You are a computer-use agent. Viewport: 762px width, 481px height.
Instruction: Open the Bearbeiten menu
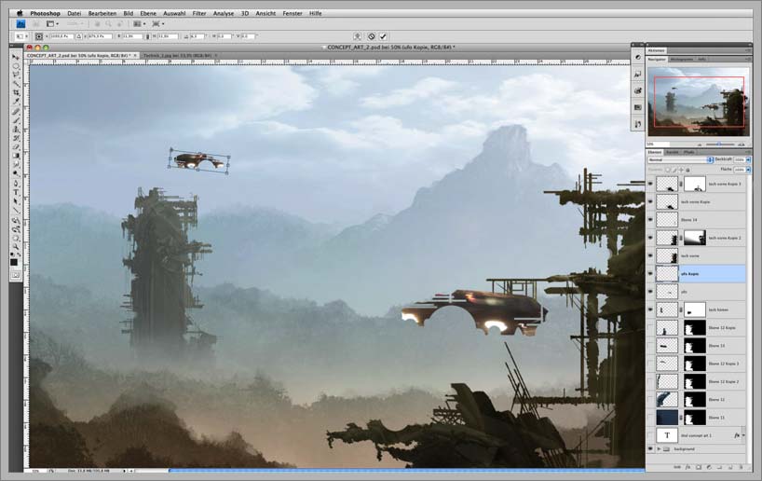pyautogui.click(x=102, y=13)
